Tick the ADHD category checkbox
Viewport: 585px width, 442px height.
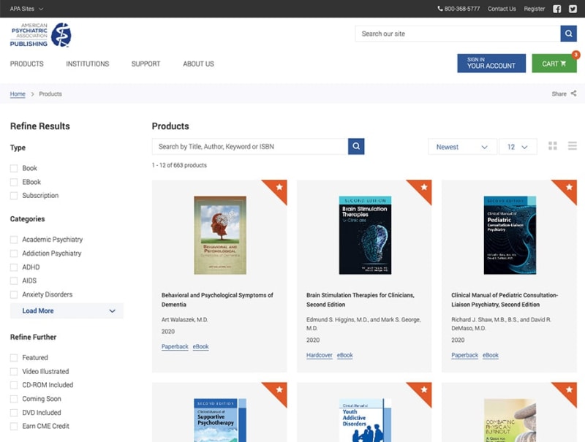pyautogui.click(x=14, y=267)
